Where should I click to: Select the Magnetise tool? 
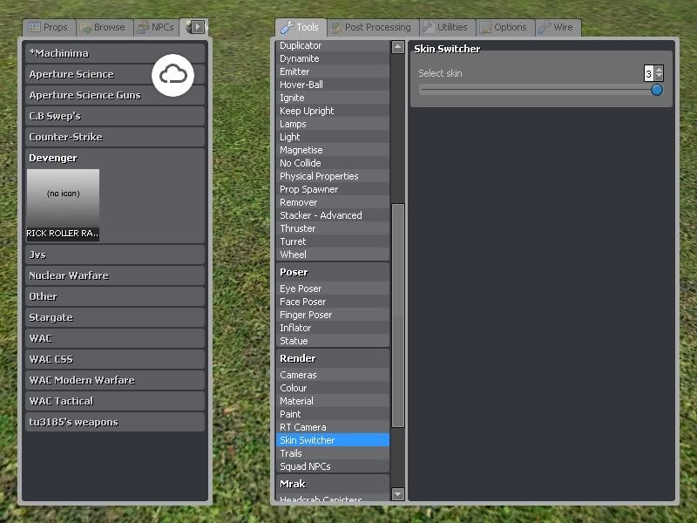333,150
